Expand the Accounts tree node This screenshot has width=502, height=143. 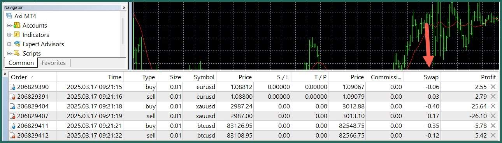[9, 26]
